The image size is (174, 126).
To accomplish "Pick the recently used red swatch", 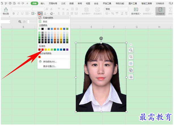I will coord(39,57).
